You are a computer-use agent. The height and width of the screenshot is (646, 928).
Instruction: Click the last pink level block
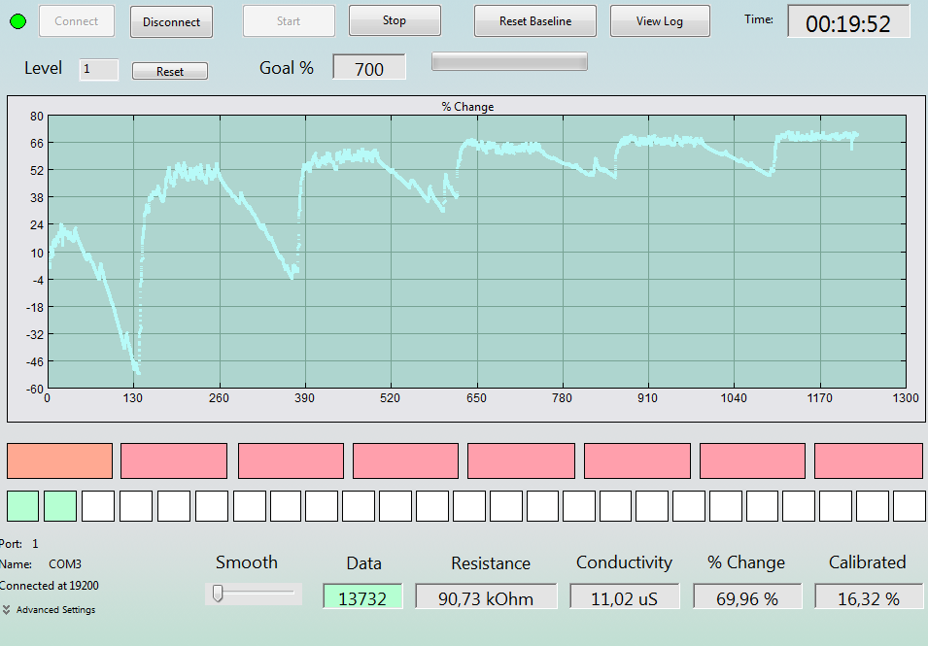coord(868,460)
